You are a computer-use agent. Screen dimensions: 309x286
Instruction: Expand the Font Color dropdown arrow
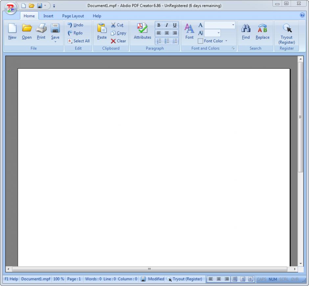pyautogui.click(x=226, y=41)
